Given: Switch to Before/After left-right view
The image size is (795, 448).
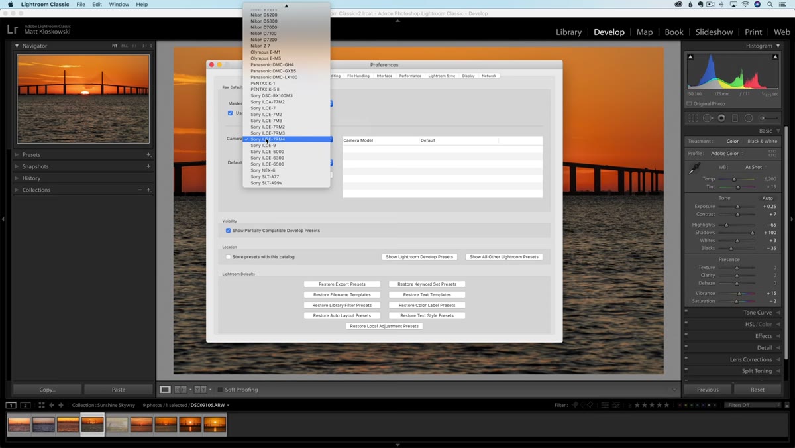Looking at the screenshot, I should [180, 390].
